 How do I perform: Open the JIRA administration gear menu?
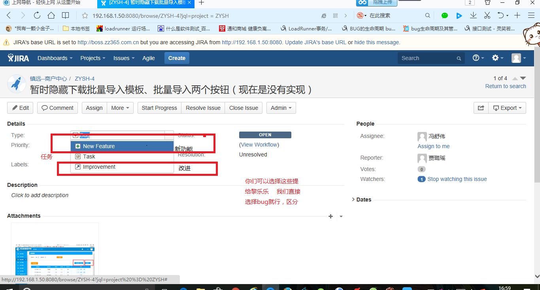(497, 58)
